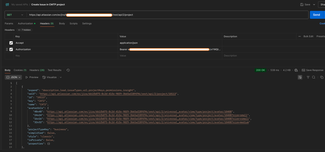Open the 32x32 avatar URL link

(x=149, y=123)
